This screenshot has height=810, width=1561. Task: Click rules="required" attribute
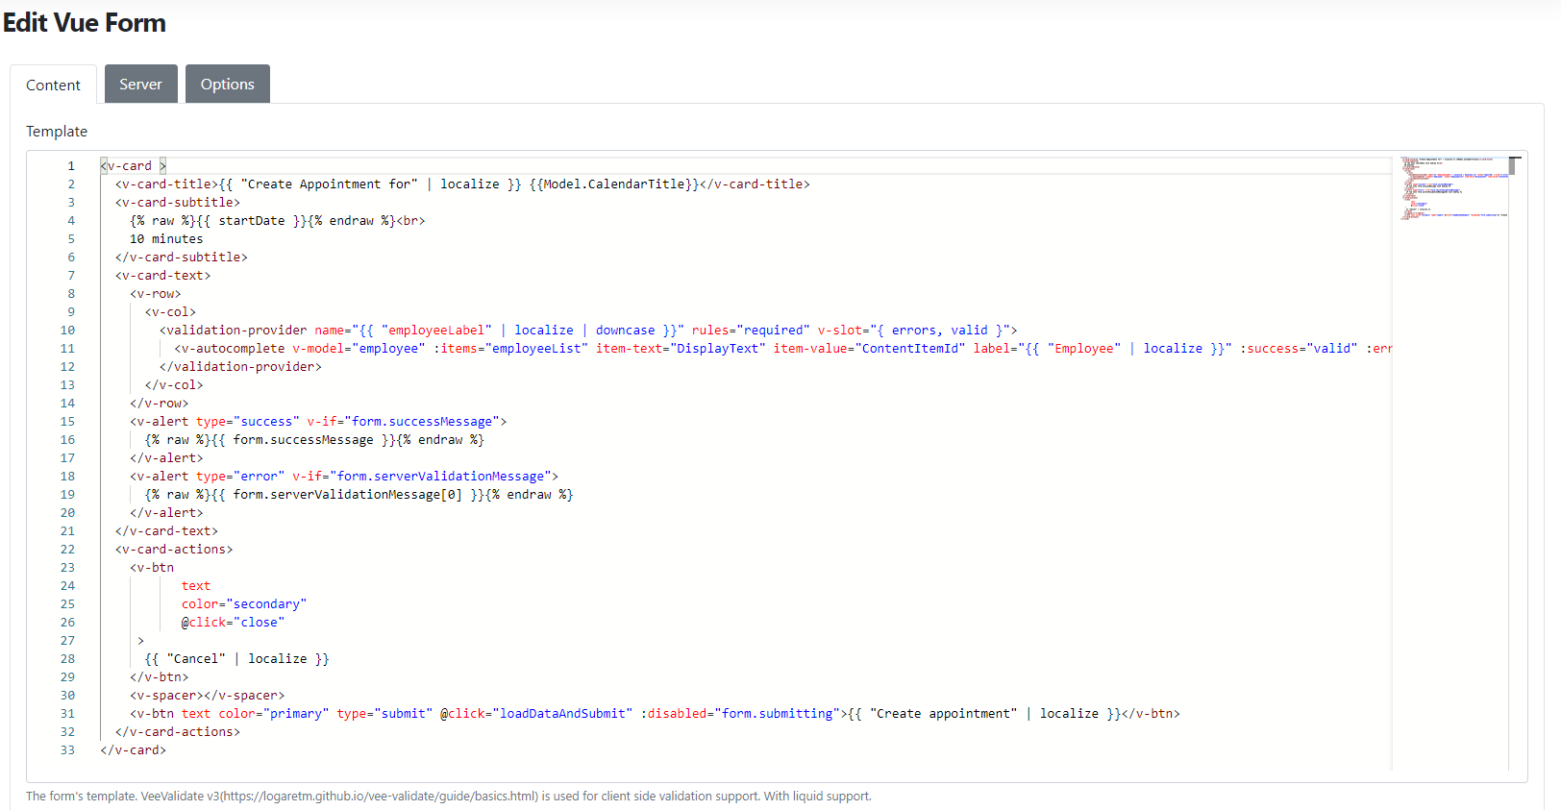pyautogui.click(x=751, y=331)
